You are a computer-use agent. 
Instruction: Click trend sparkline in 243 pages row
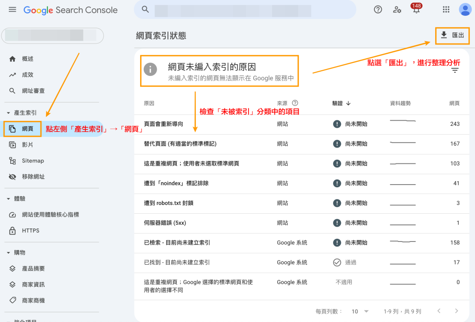[403, 121]
